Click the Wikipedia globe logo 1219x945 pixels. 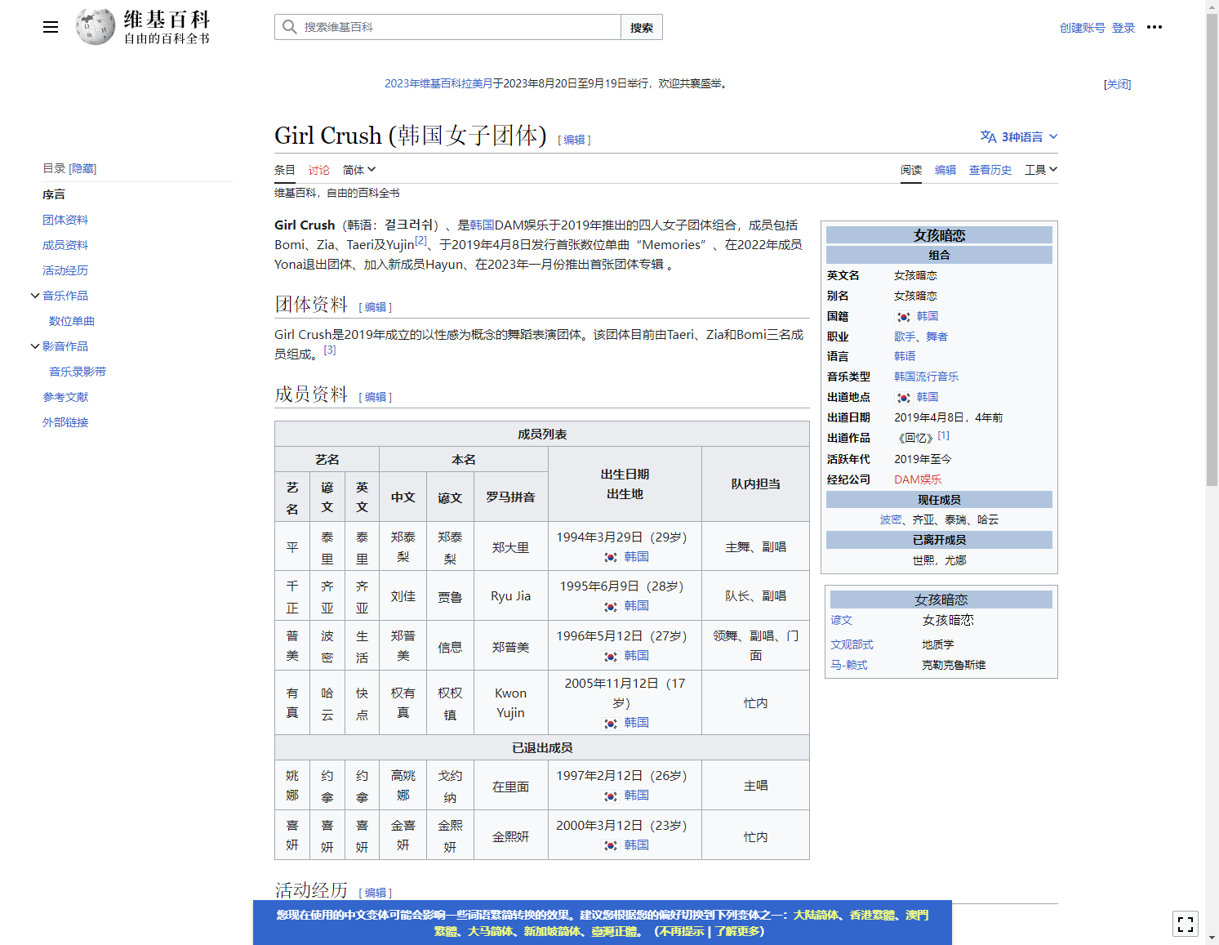click(96, 27)
